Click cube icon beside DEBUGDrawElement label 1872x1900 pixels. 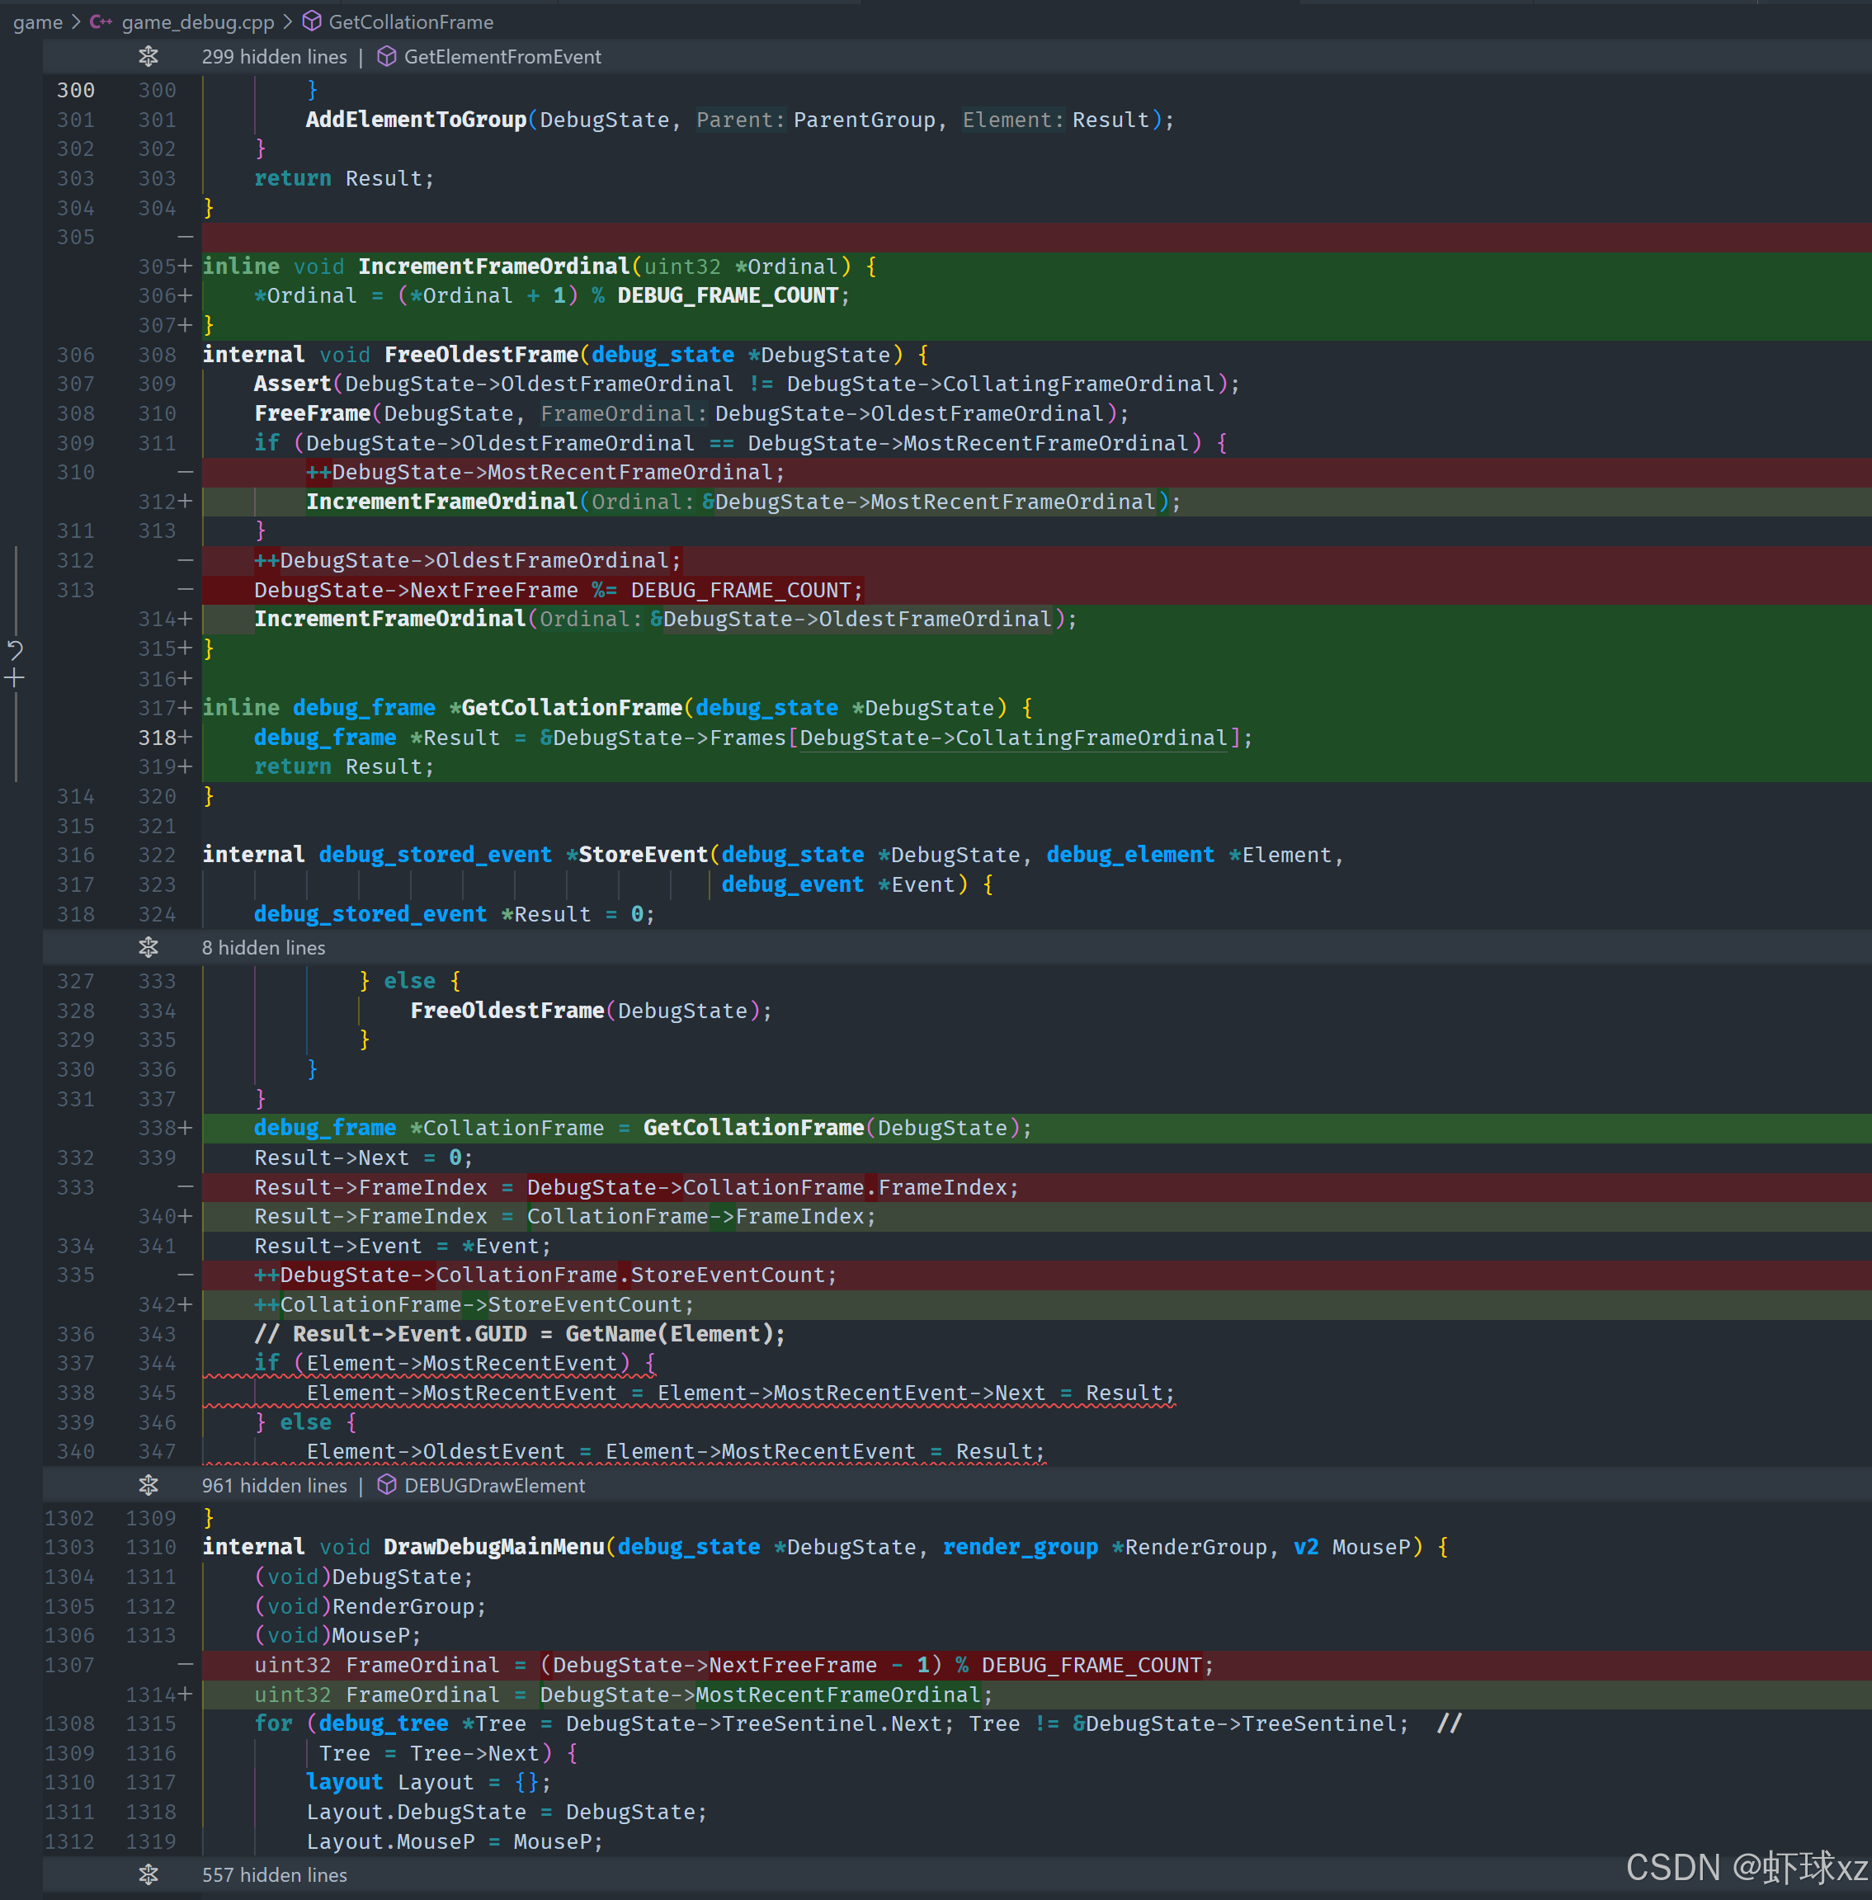pos(388,1485)
